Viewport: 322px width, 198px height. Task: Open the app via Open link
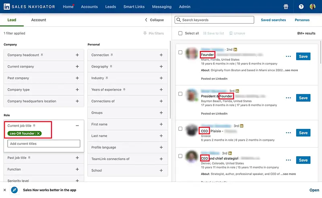point(314,190)
